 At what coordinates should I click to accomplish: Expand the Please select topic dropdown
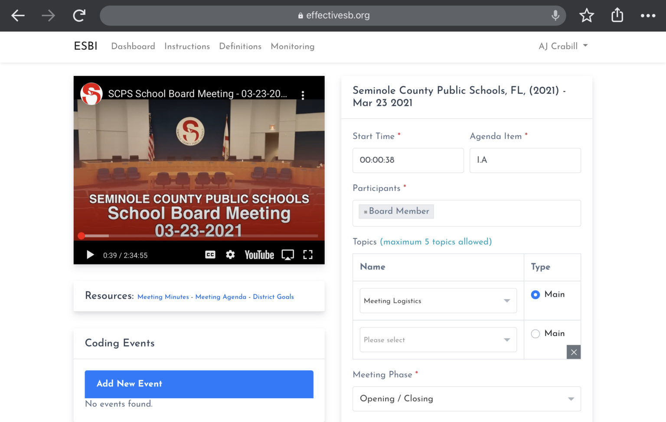[438, 340]
